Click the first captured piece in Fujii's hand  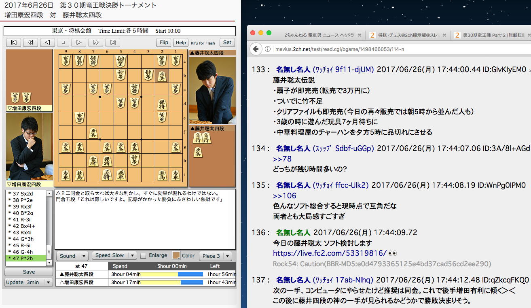[x=197, y=138]
